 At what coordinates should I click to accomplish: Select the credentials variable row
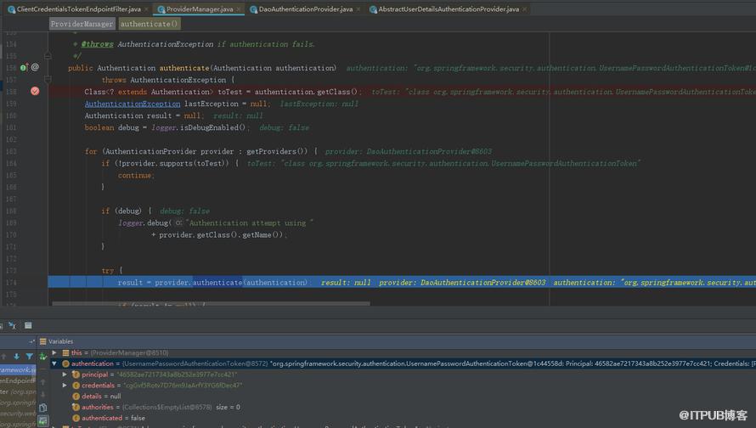(x=403, y=386)
